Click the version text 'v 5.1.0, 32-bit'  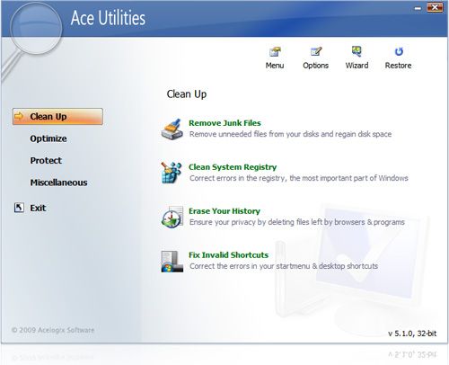412,334
